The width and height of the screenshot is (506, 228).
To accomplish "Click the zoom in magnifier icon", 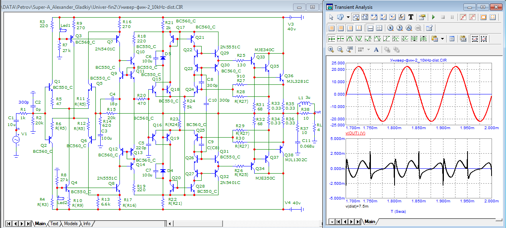I will click(x=331, y=50).
